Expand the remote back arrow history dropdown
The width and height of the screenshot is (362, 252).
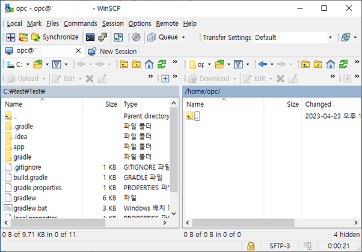tap(272, 64)
